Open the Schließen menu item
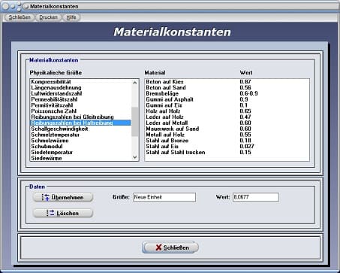 [20, 17]
